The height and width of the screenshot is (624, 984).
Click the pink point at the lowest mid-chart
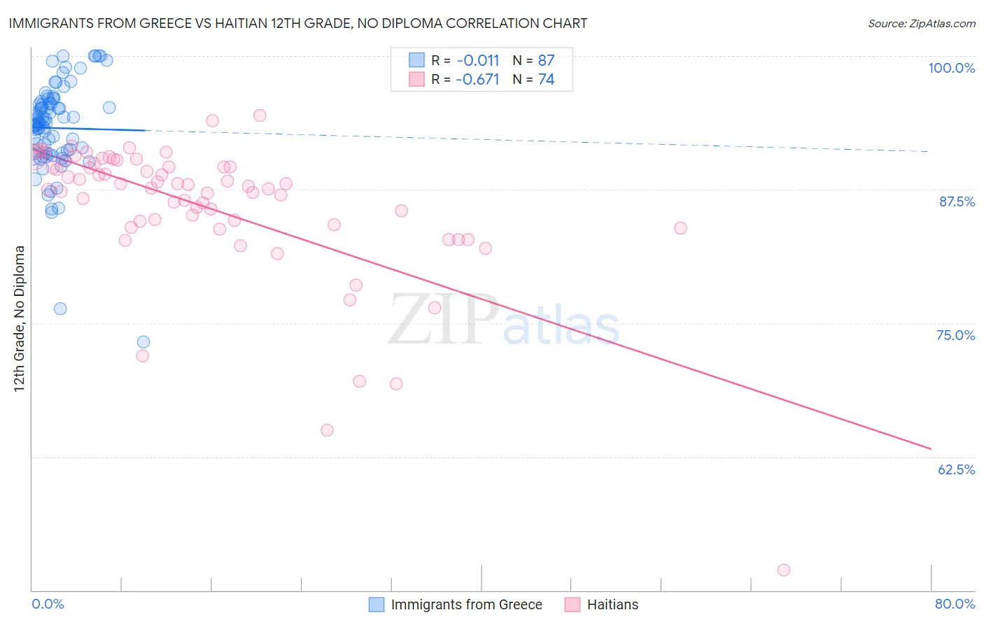327,430
